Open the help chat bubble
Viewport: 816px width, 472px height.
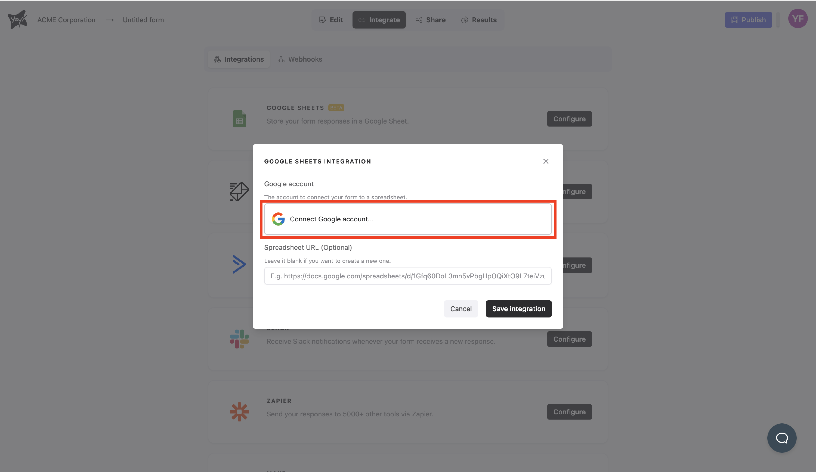pos(782,438)
